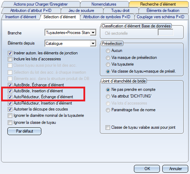
Task: Select Via attribut 'DICHTUNG' option
Action: point(108,96)
